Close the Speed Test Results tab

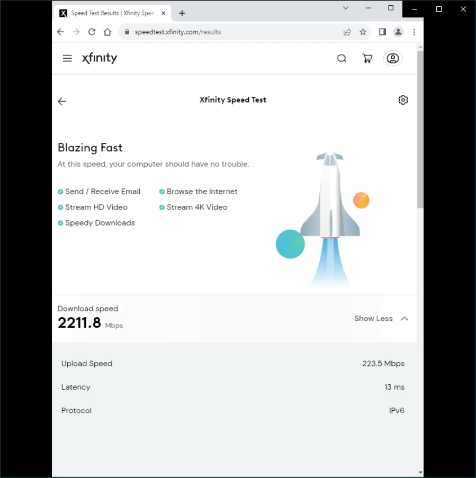[x=164, y=13]
